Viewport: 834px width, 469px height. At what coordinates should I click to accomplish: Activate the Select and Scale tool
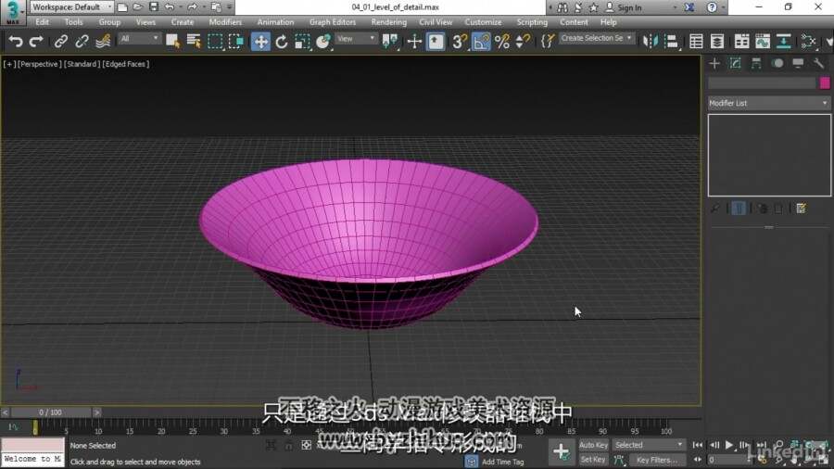302,41
